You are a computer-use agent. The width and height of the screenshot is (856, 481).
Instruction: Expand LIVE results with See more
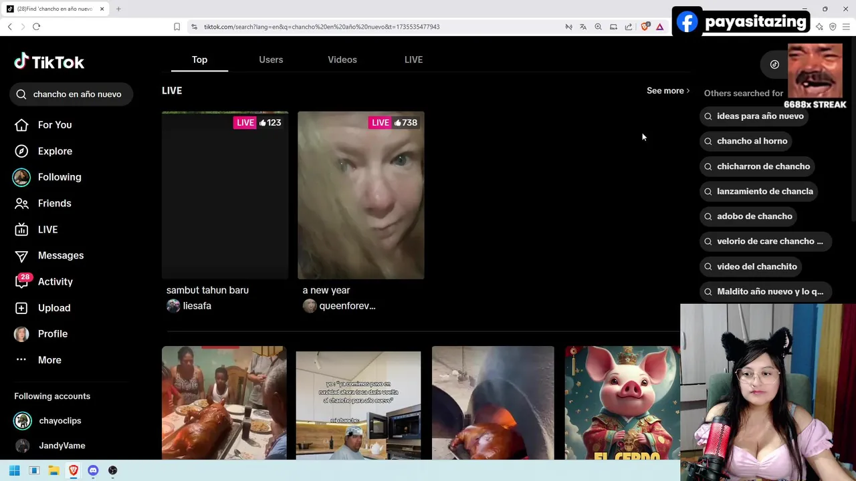(668, 91)
